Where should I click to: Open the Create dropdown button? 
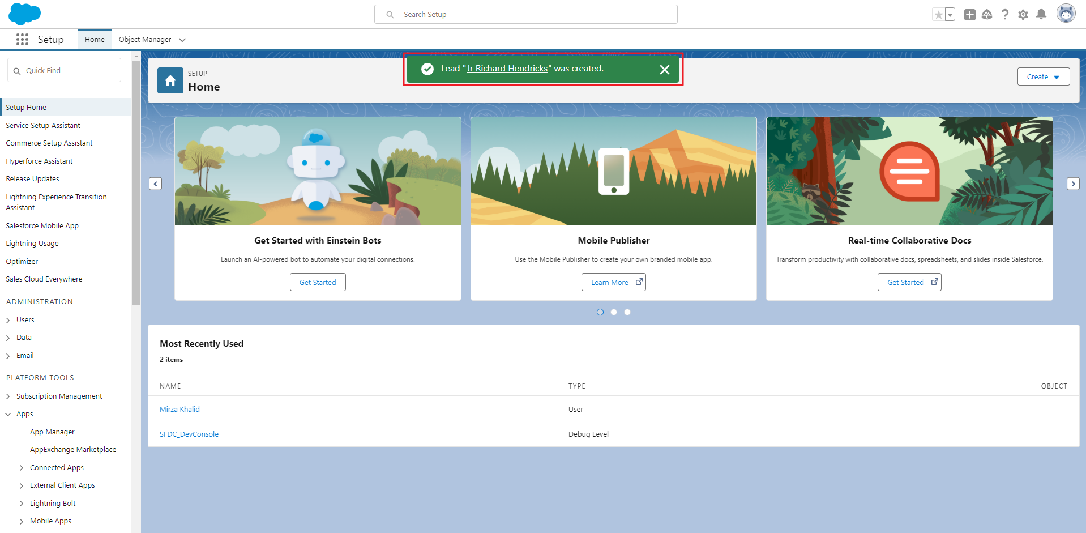[x=1043, y=76]
